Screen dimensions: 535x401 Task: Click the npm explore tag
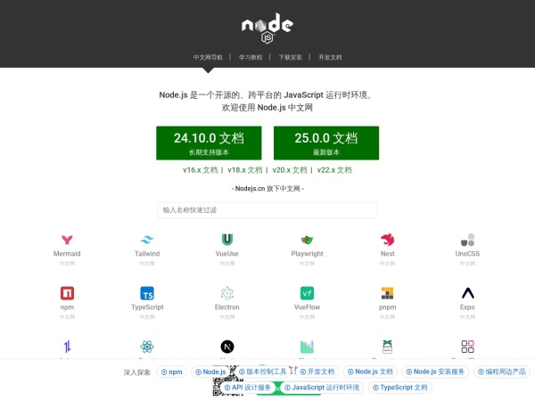click(x=171, y=372)
